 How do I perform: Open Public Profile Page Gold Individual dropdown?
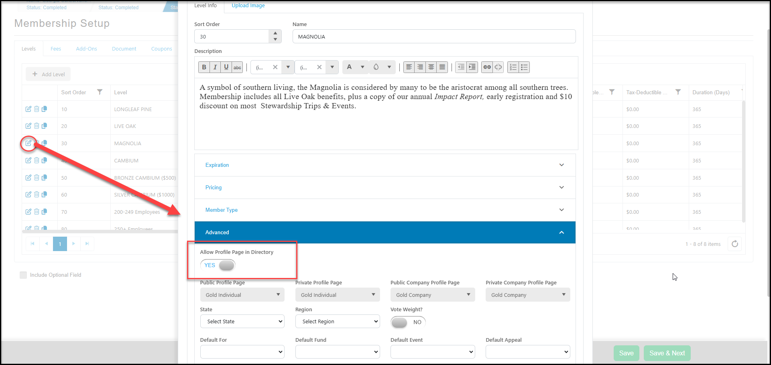(x=242, y=295)
